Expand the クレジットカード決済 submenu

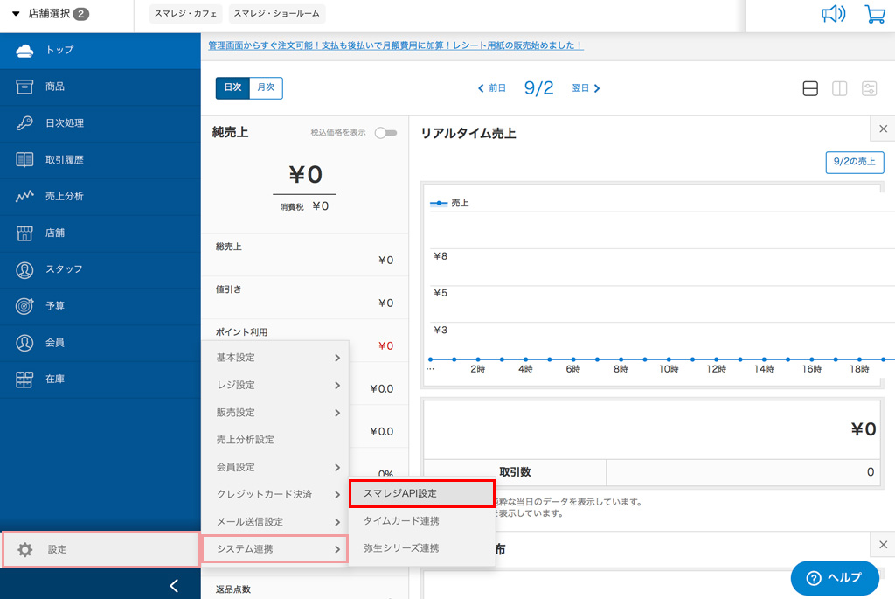tap(275, 494)
